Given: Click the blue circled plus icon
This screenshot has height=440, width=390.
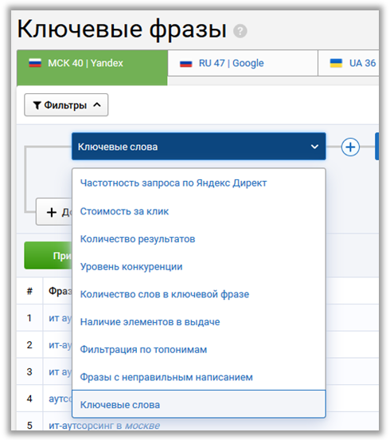Looking at the screenshot, I should click(350, 147).
